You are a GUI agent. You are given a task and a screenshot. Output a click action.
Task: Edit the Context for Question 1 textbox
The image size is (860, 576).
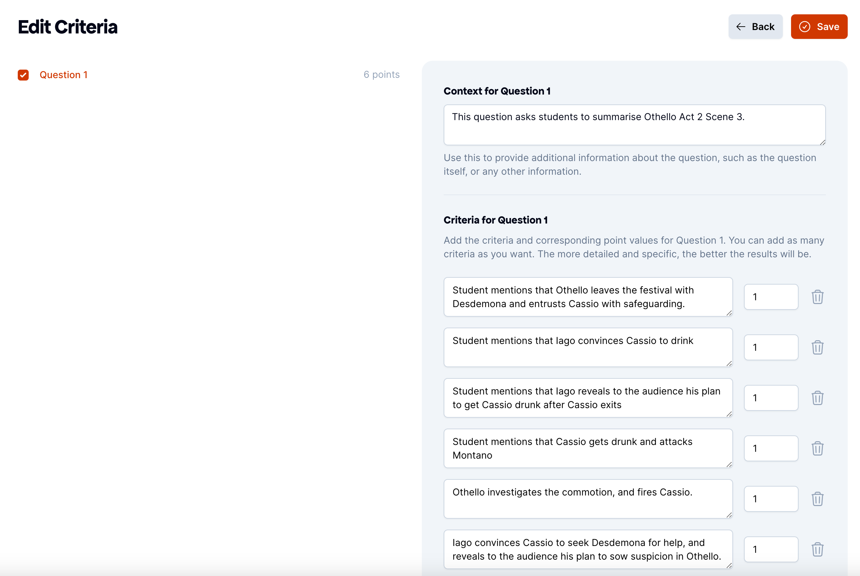coord(634,125)
